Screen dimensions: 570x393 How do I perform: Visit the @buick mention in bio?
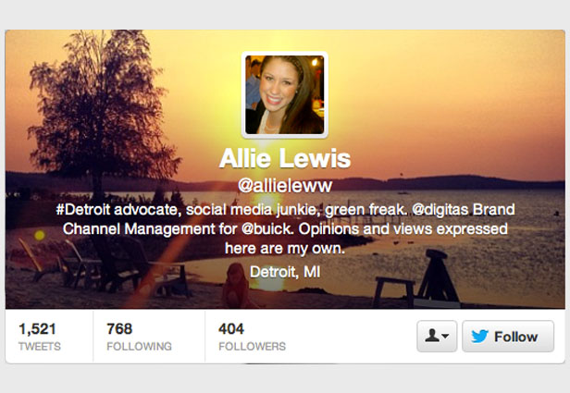pos(267,228)
